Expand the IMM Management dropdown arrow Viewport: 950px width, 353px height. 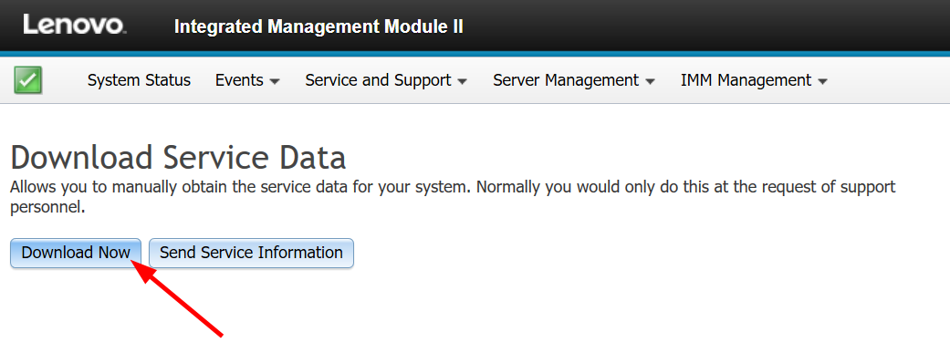(x=822, y=81)
